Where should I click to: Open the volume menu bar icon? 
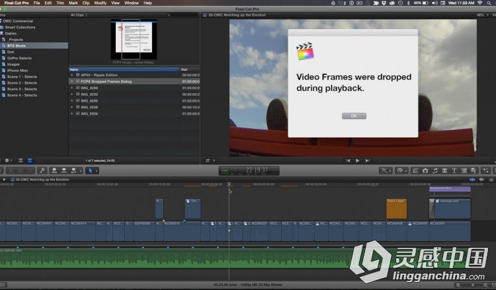[434, 3]
